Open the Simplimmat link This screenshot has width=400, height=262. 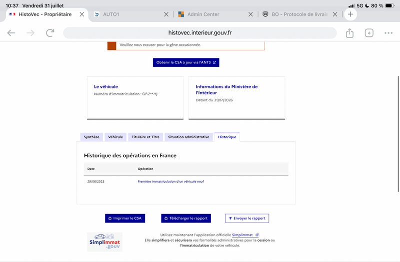[245, 235]
